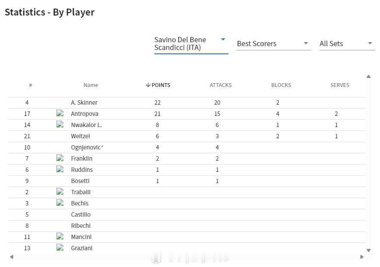Sort by SERVES column header

point(340,85)
